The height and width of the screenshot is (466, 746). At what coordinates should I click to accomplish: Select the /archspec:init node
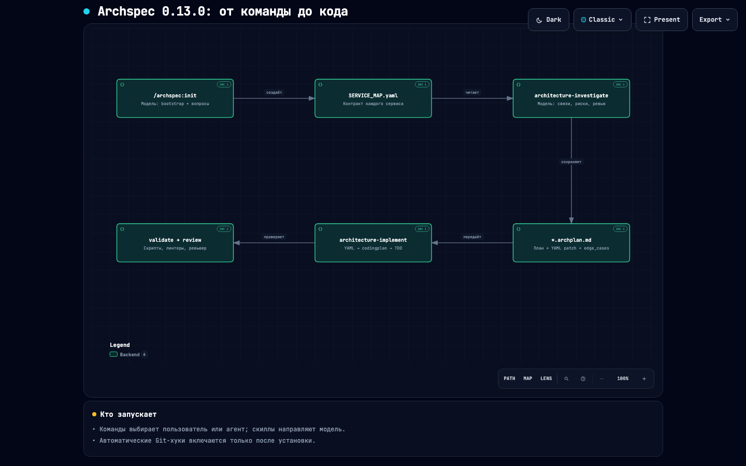tap(175, 98)
